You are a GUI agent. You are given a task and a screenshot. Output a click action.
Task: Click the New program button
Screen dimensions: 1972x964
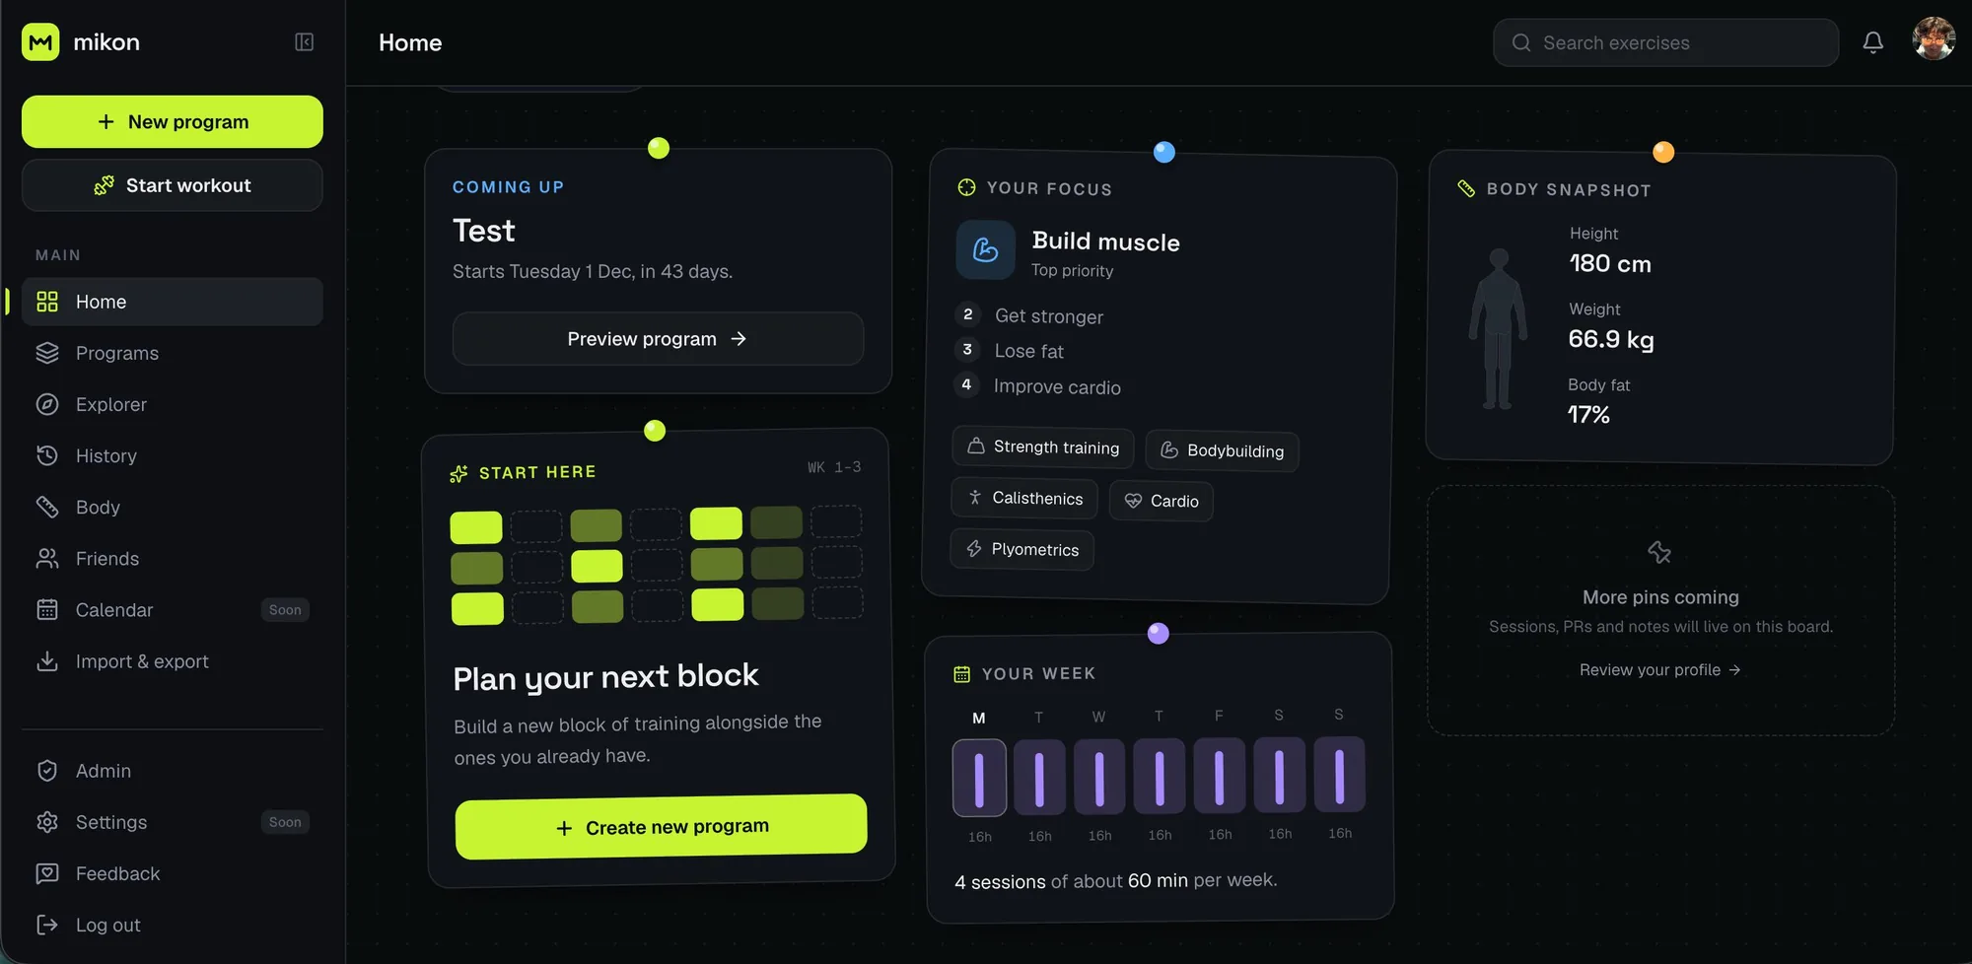(173, 122)
